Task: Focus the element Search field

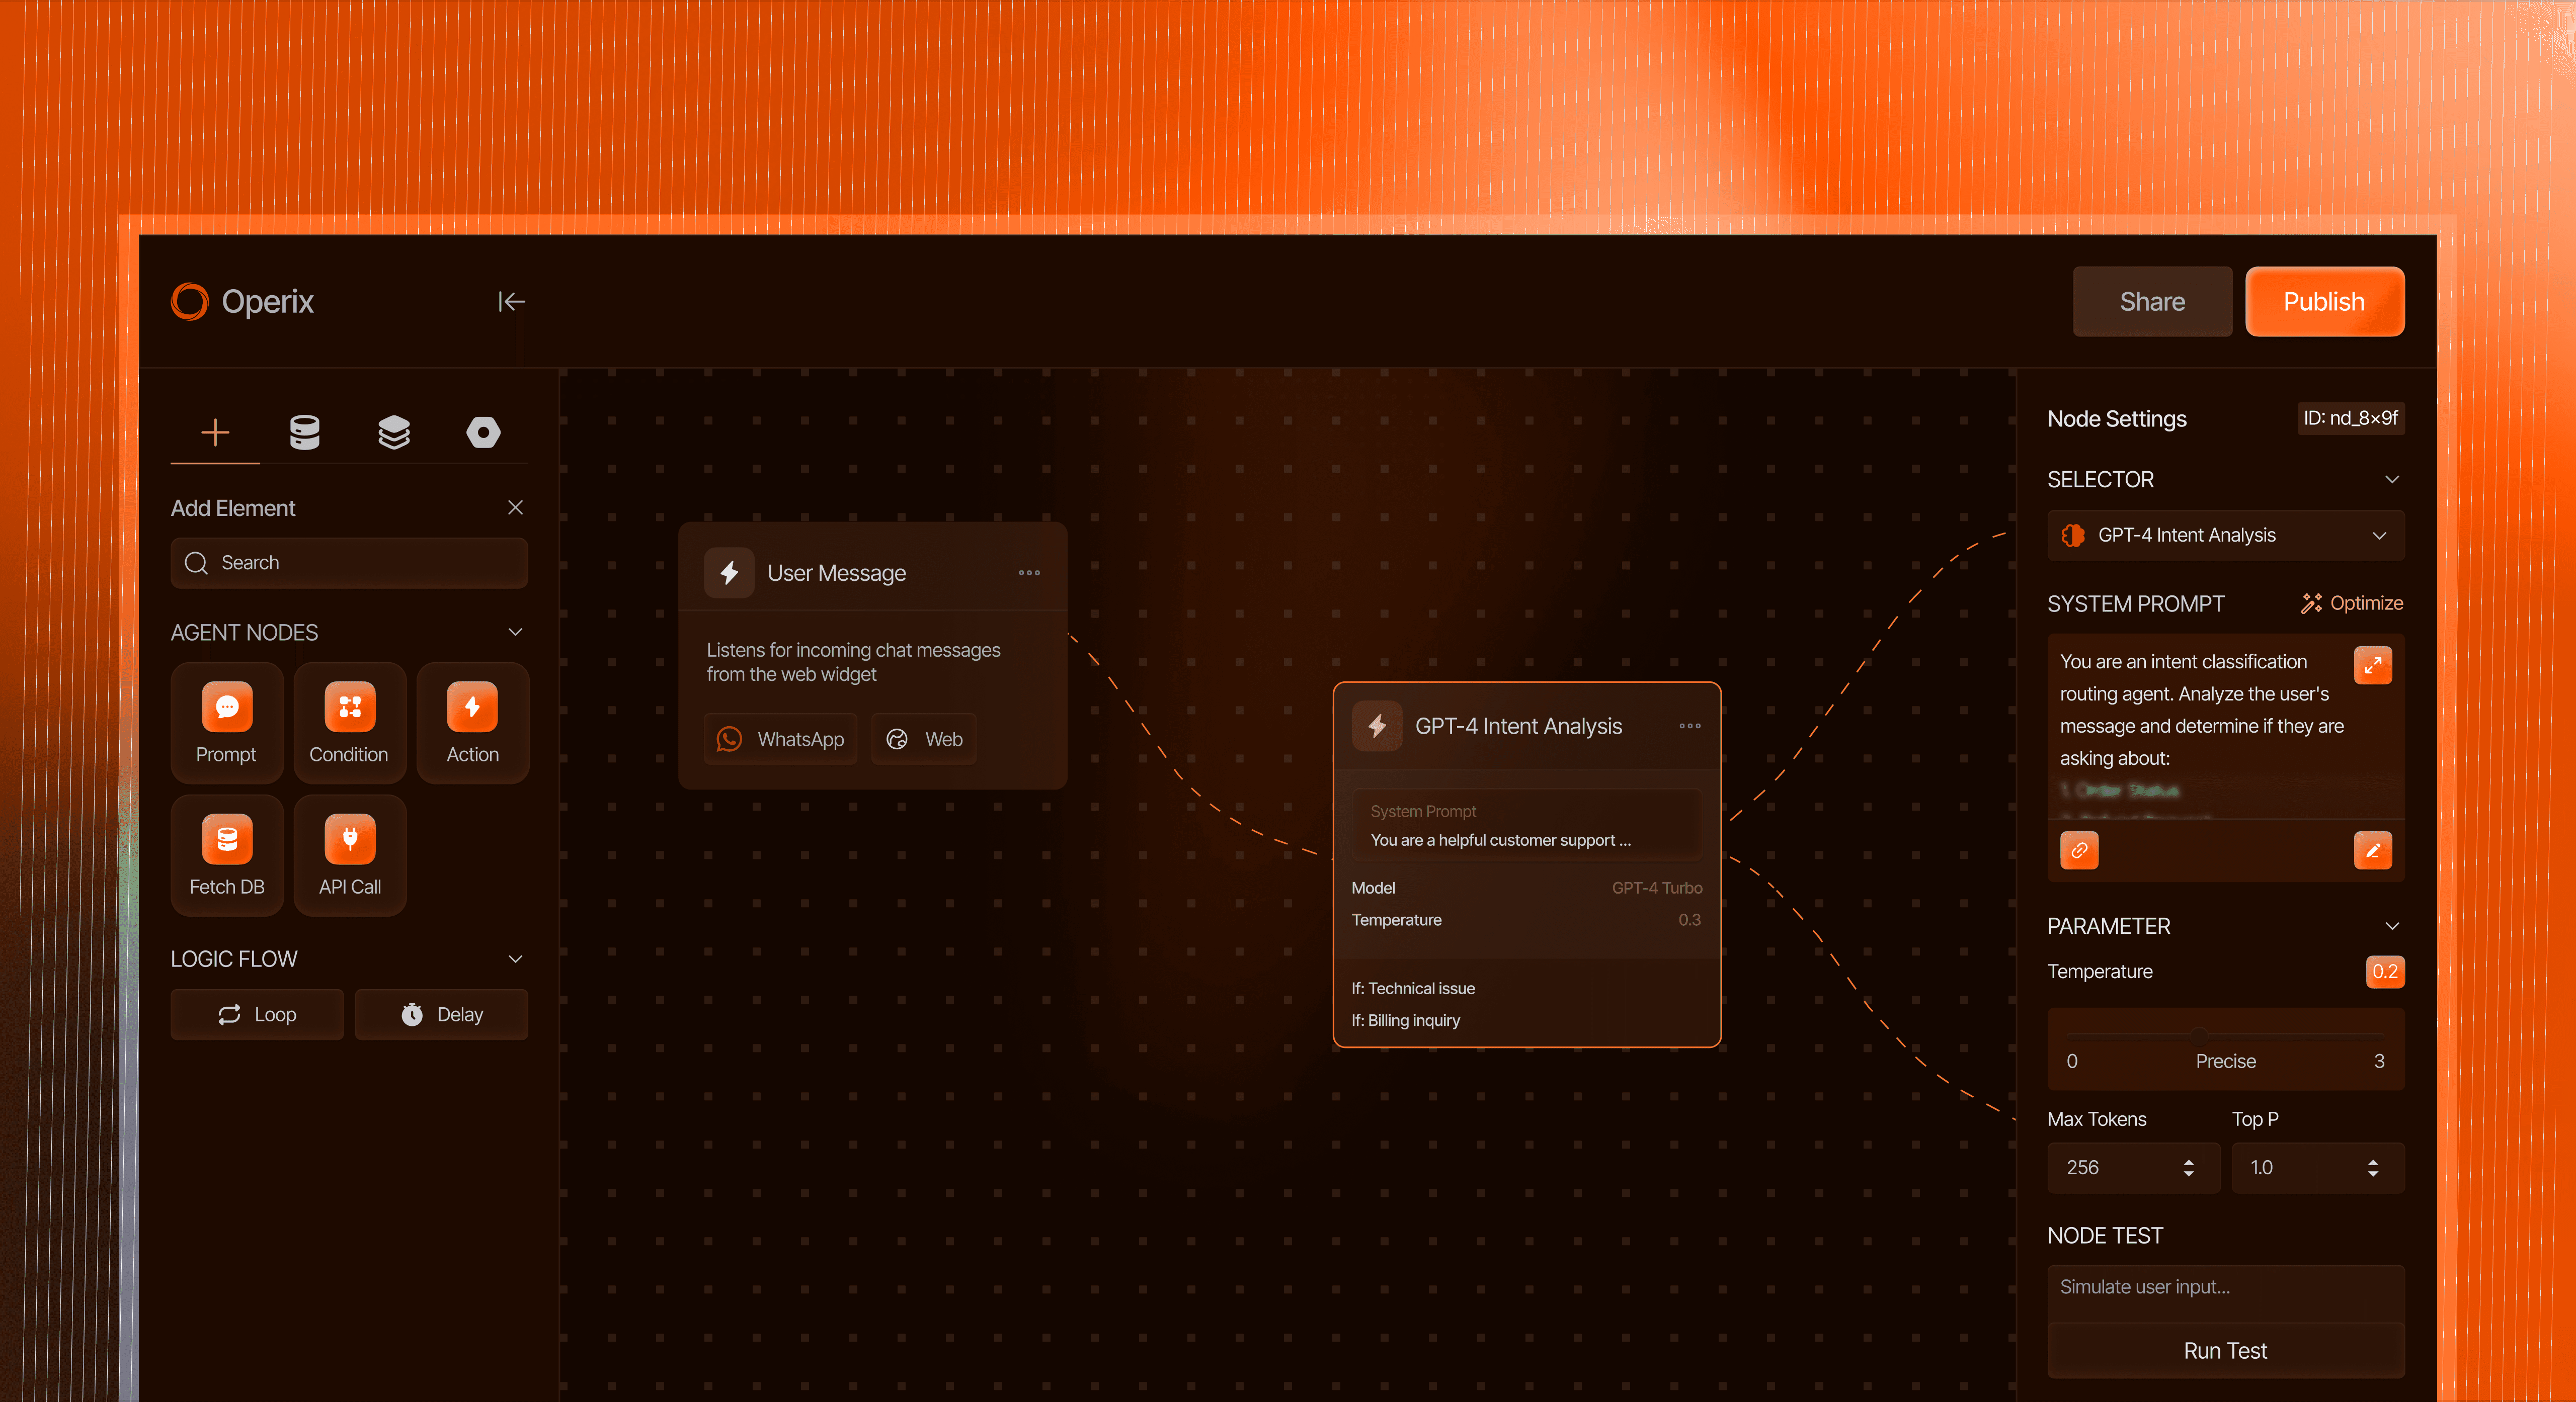Action: (349, 564)
